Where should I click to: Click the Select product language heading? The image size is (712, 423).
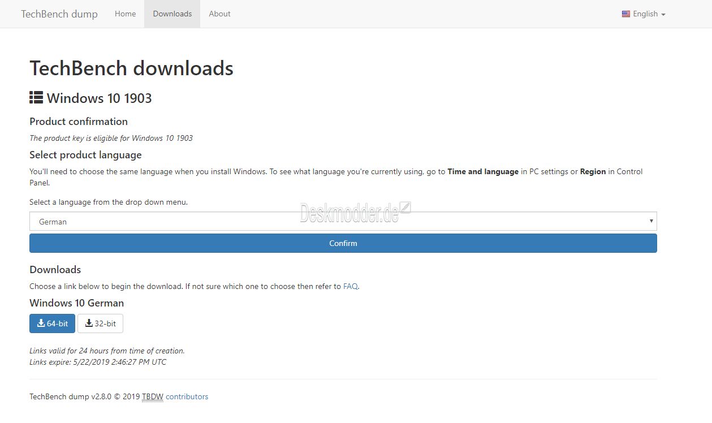point(85,155)
